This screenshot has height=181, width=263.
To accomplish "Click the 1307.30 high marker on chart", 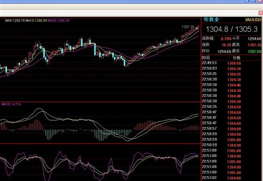I will [x=188, y=27].
